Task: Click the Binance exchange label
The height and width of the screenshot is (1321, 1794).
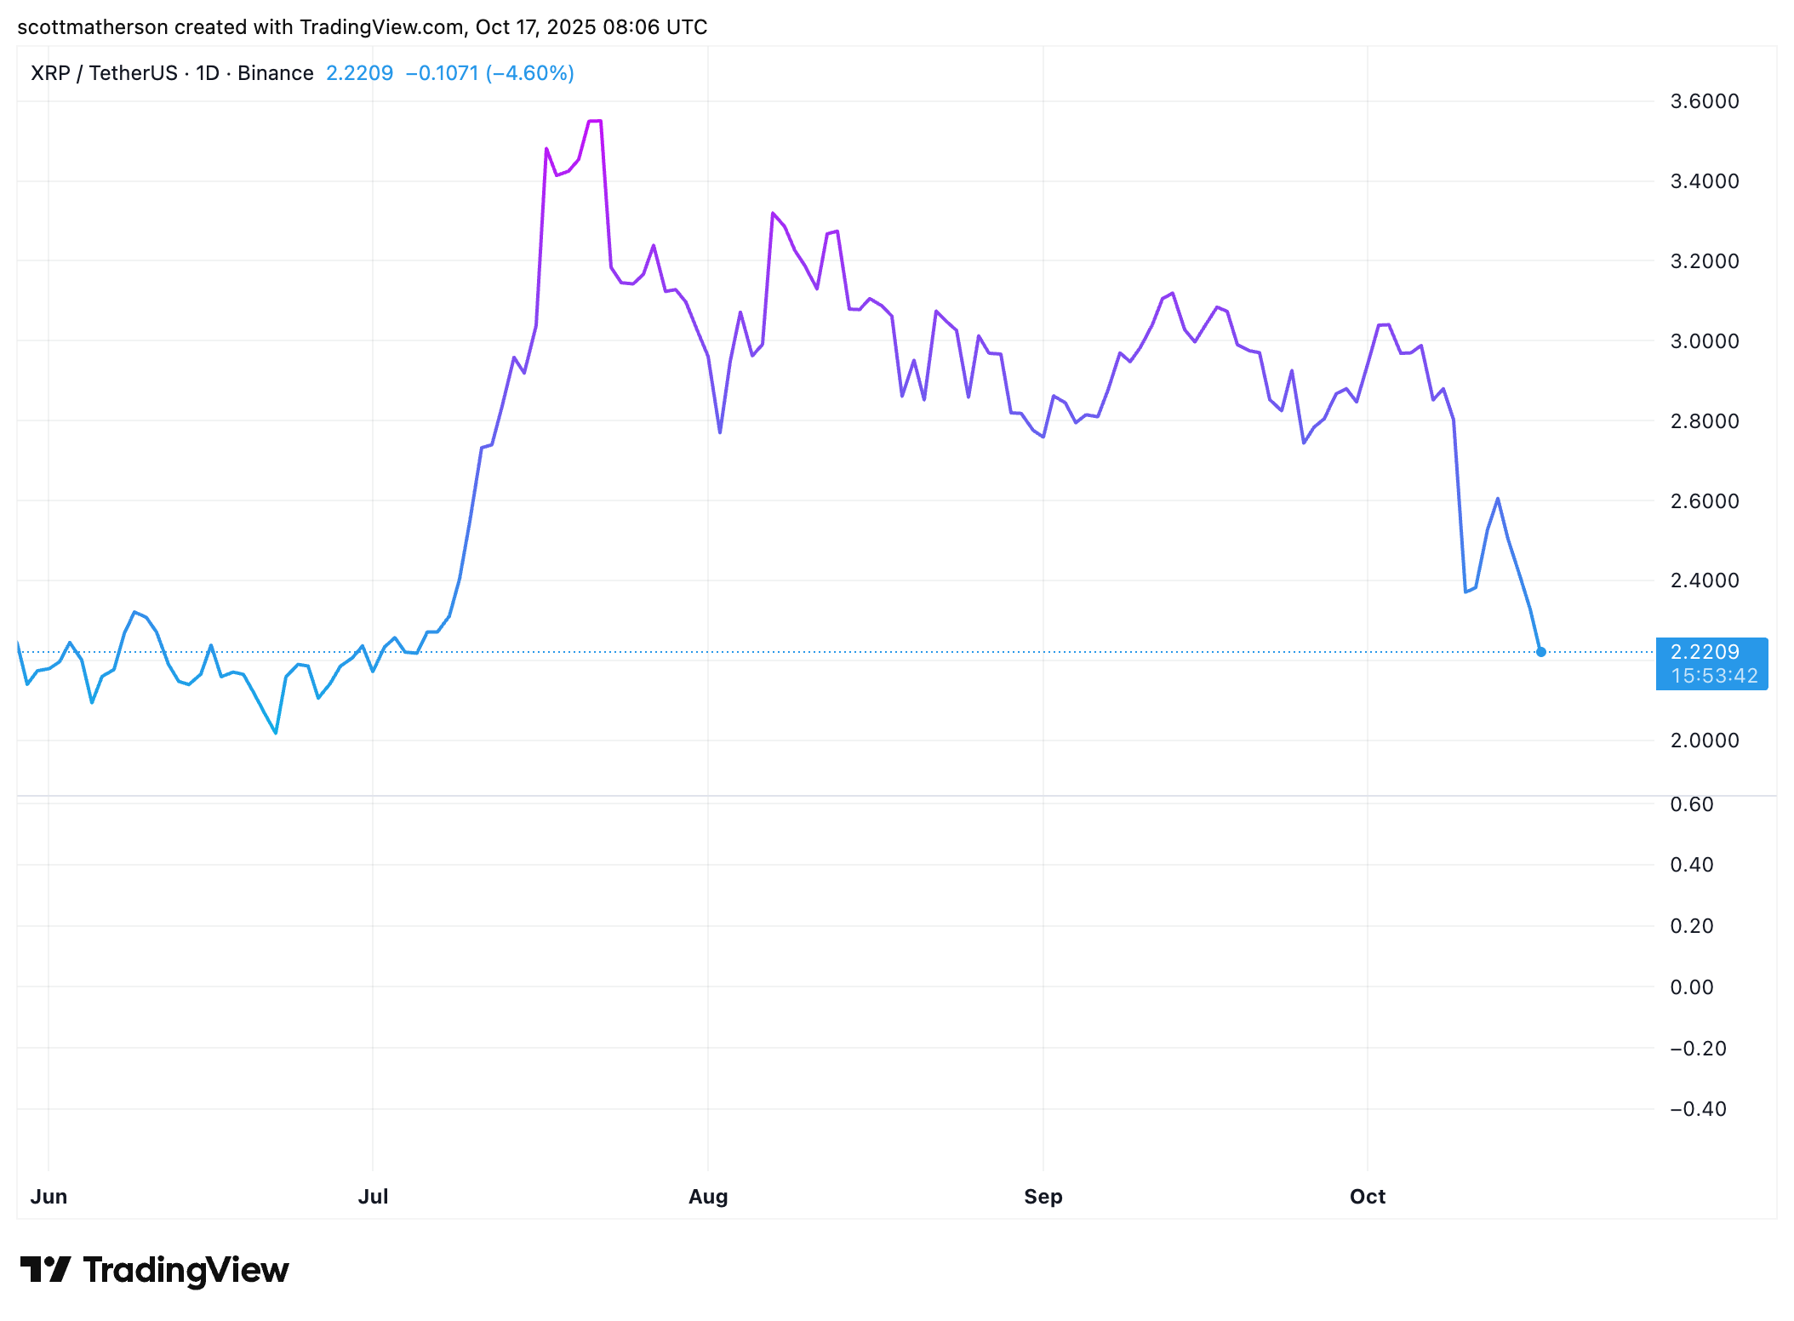Action: tap(275, 73)
